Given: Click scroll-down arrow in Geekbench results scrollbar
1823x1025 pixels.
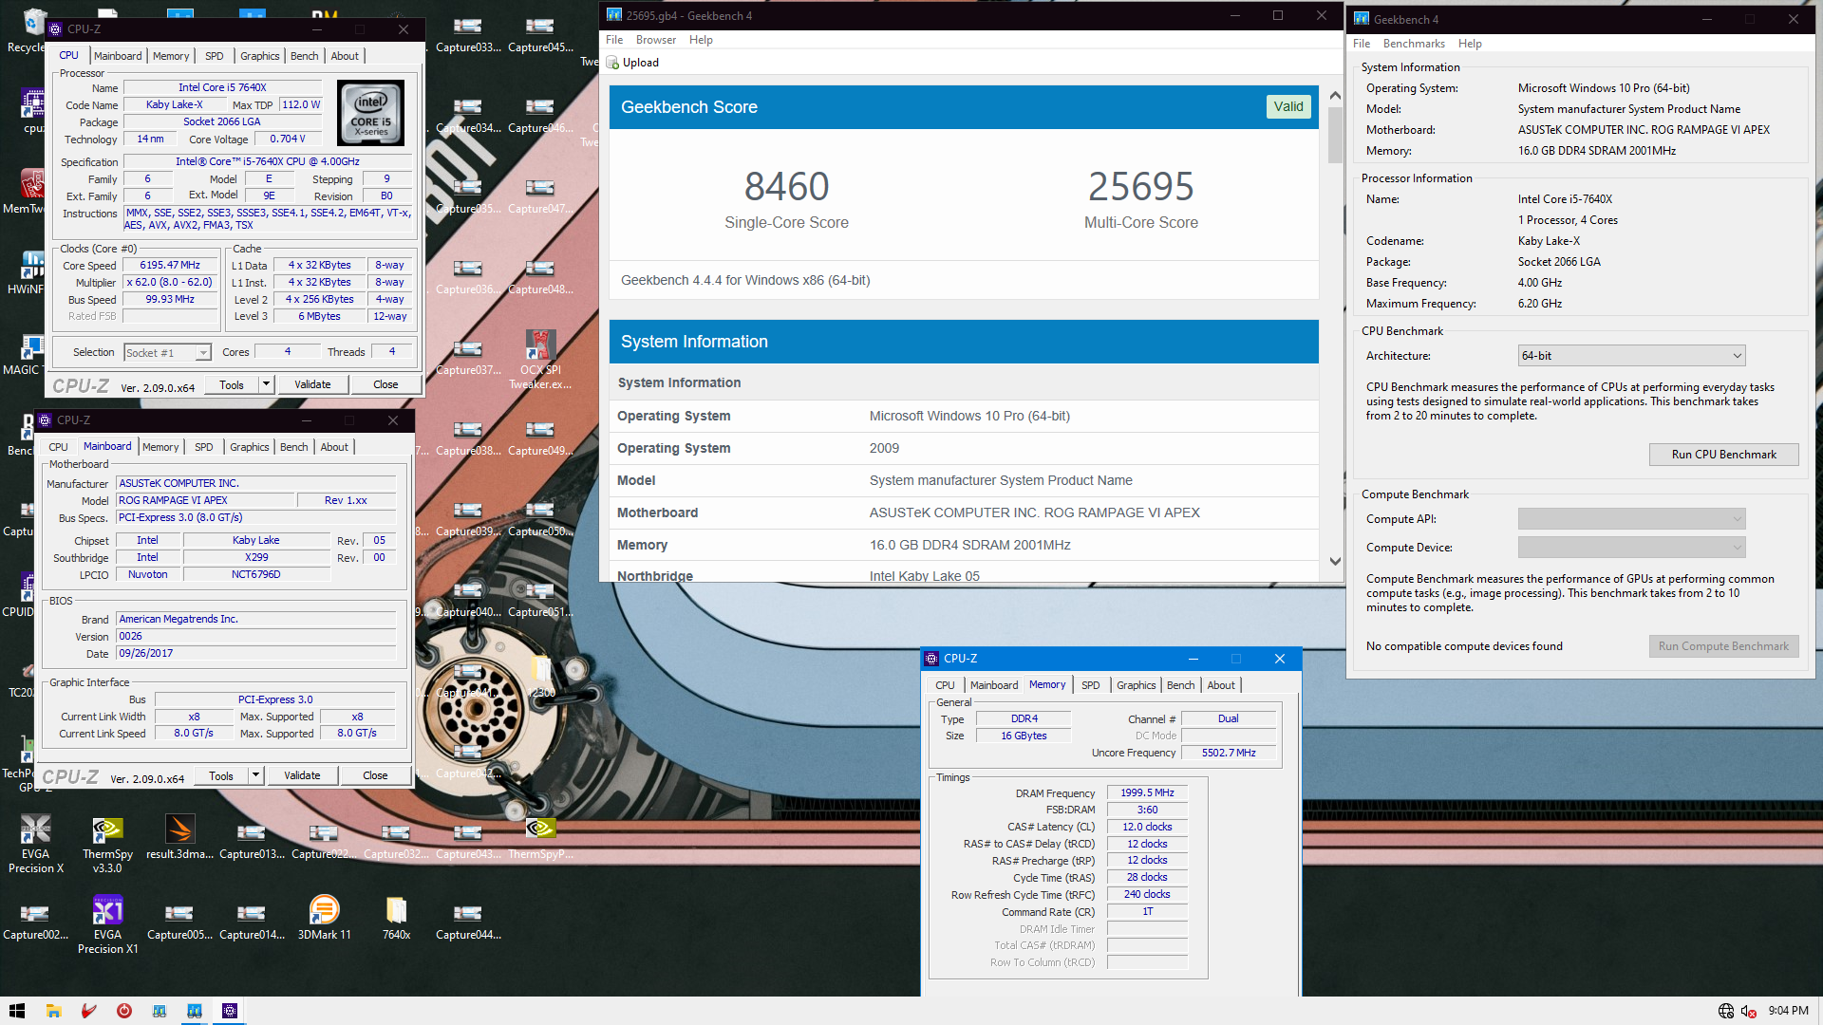Looking at the screenshot, I should pos(1335,561).
